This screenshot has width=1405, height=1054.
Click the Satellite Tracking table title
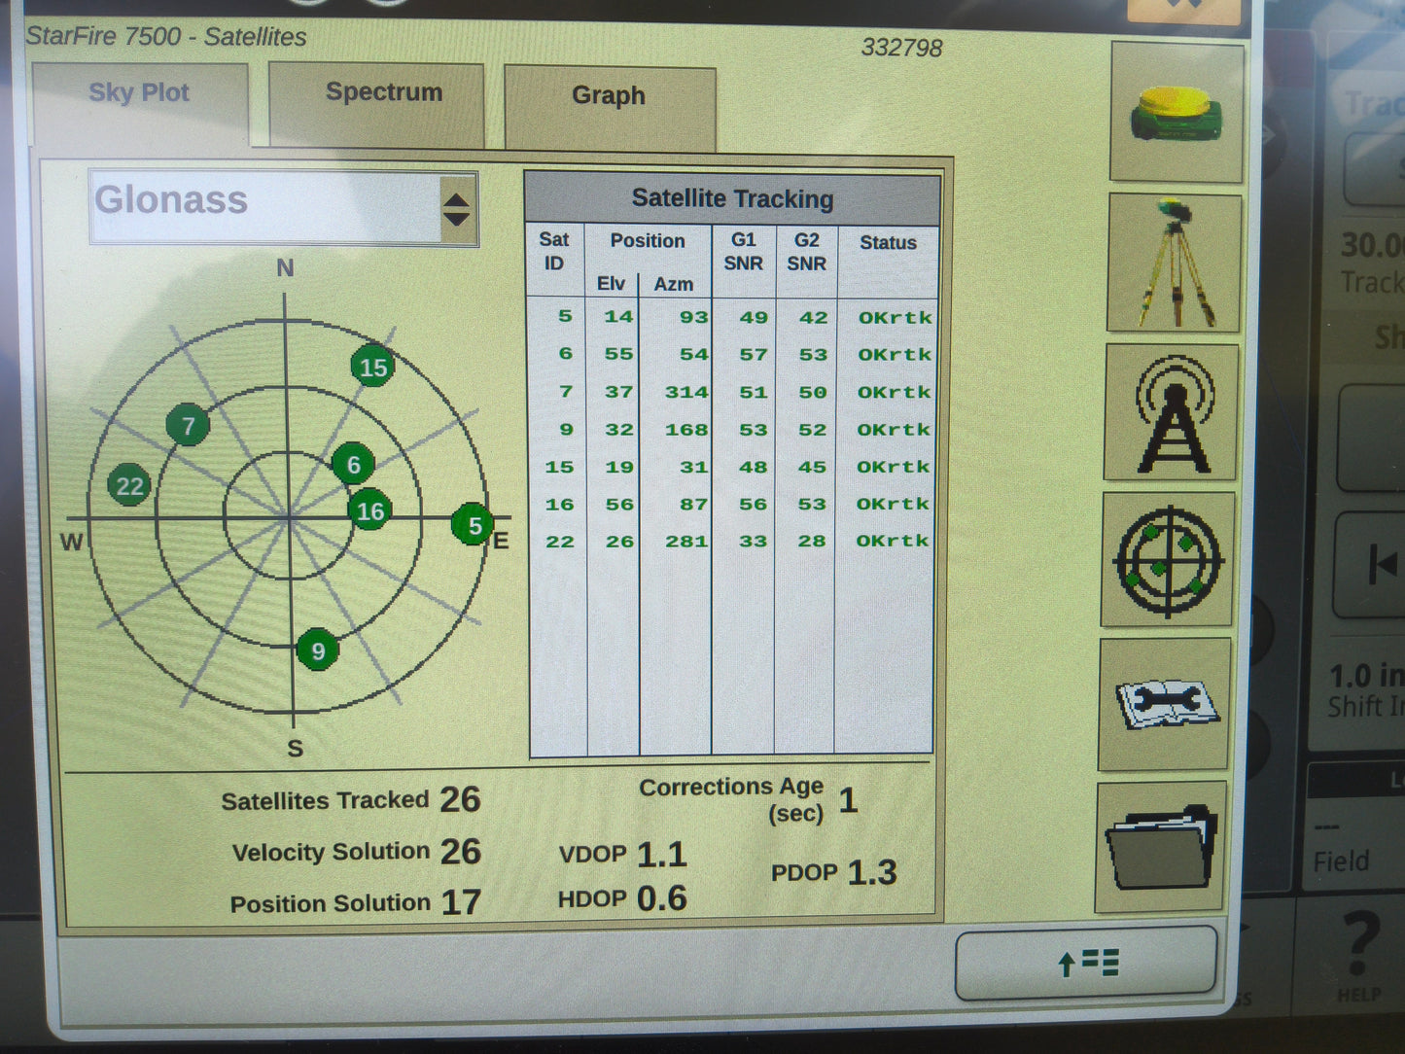click(733, 198)
